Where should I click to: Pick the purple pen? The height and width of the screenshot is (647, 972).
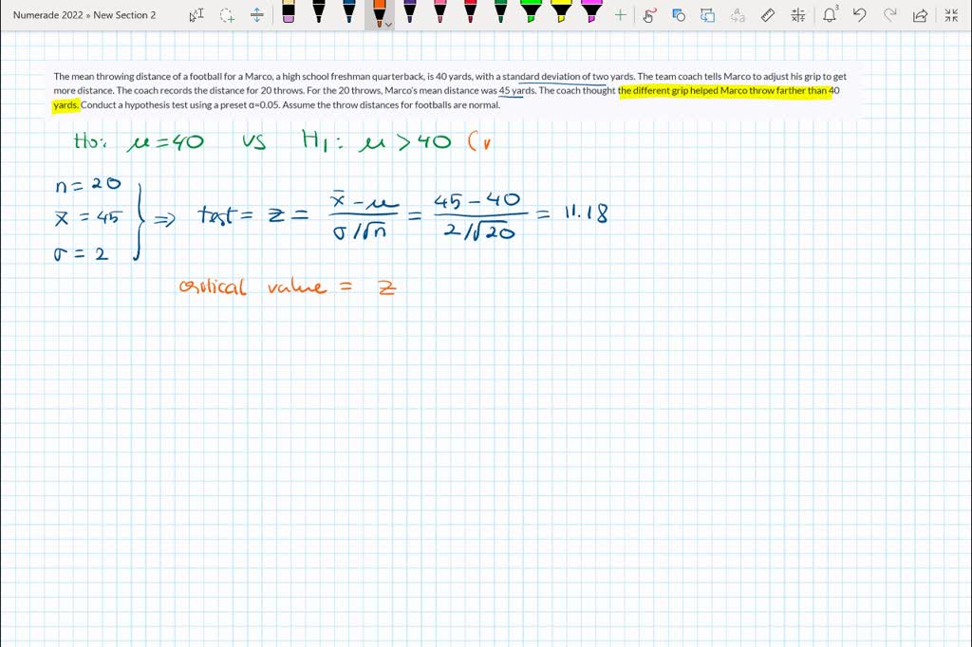click(410, 11)
